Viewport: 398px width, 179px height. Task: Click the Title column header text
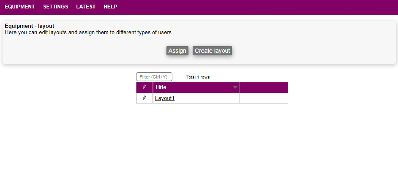[x=161, y=87]
